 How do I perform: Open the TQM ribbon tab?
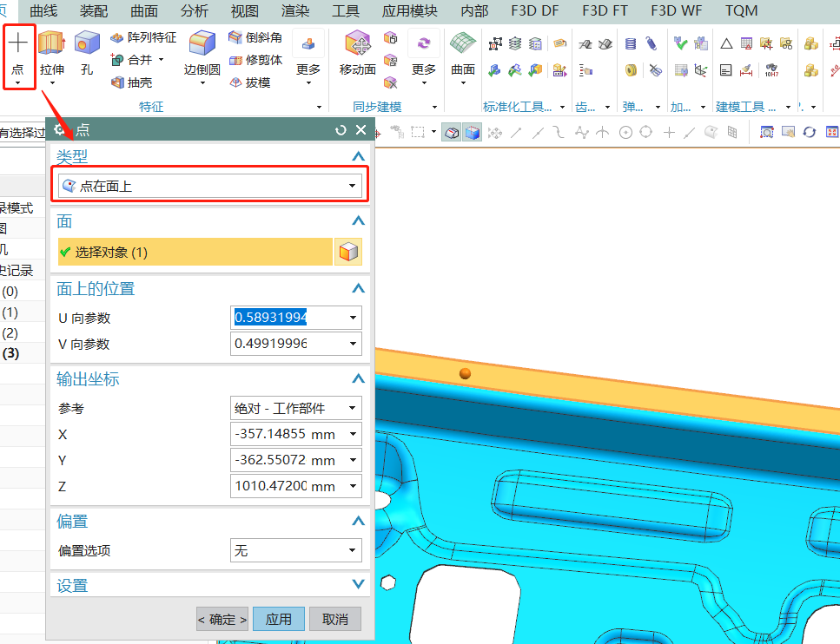point(742,10)
